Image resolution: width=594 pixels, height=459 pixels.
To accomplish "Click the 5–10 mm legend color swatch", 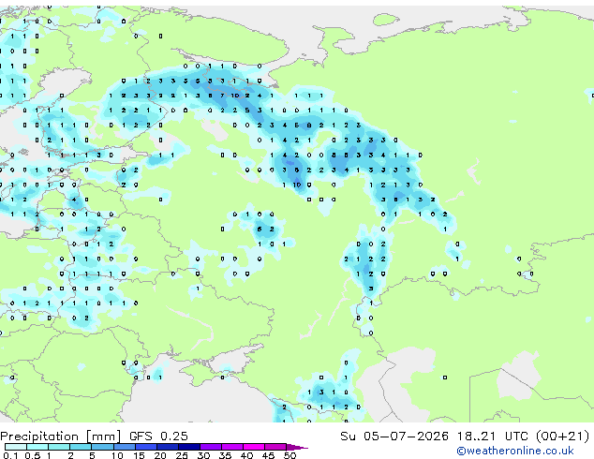I will 102,447.
